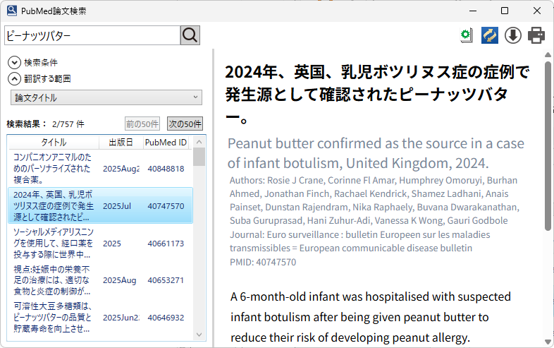The height and width of the screenshot is (348, 554).
Task: Click the PubMed app icon in title bar
Action: coord(11,11)
